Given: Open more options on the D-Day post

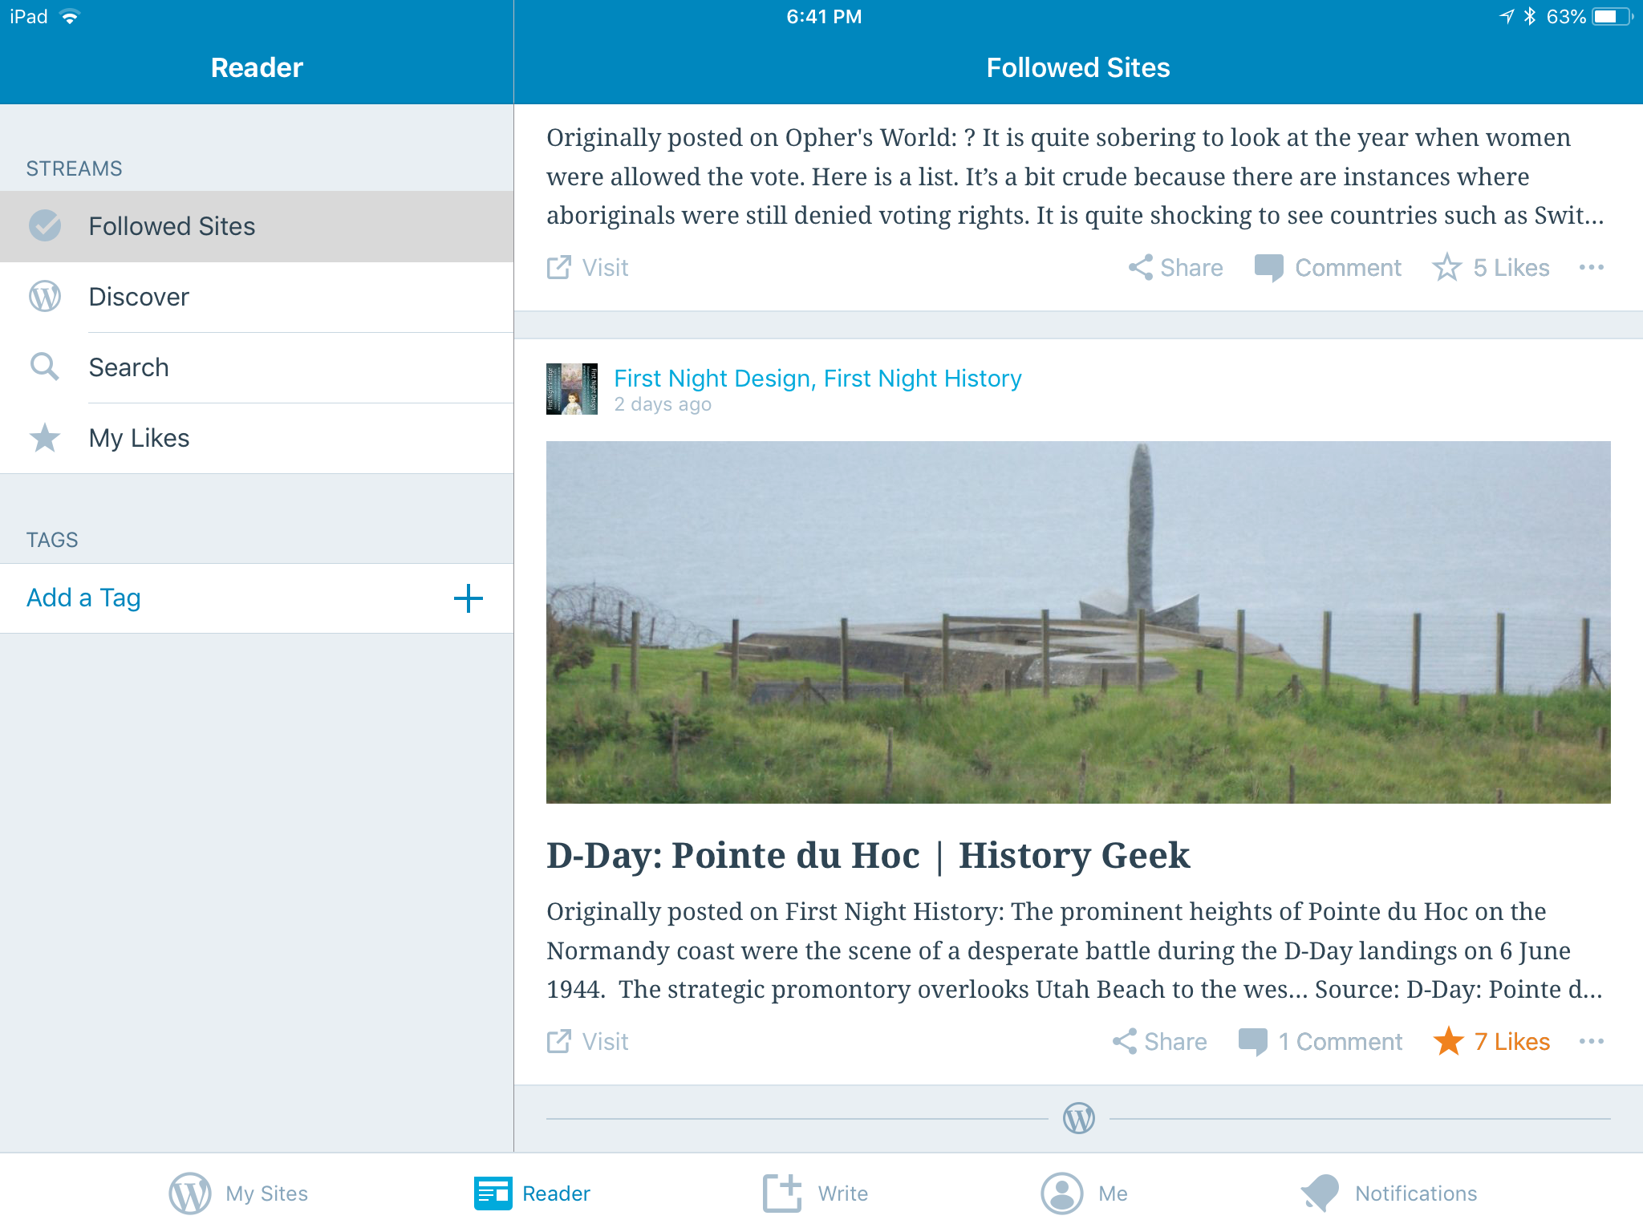Looking at the screenshot, I should [x=1591, y=1041].
